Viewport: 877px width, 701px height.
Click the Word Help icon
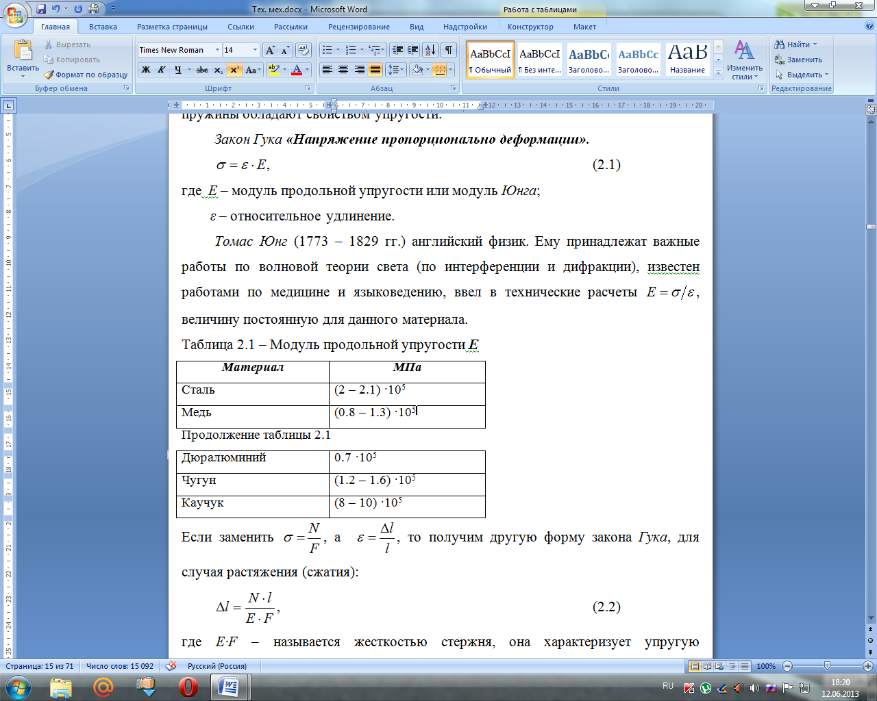pyautogui.click(x=869, y=26)
